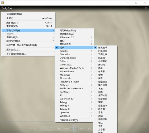Click the Funky Star track title
The height and width of the screenshot is (133, 149).
coord(7,8)
